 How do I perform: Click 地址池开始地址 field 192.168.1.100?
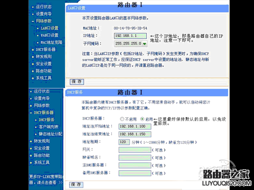pos(135,127)
